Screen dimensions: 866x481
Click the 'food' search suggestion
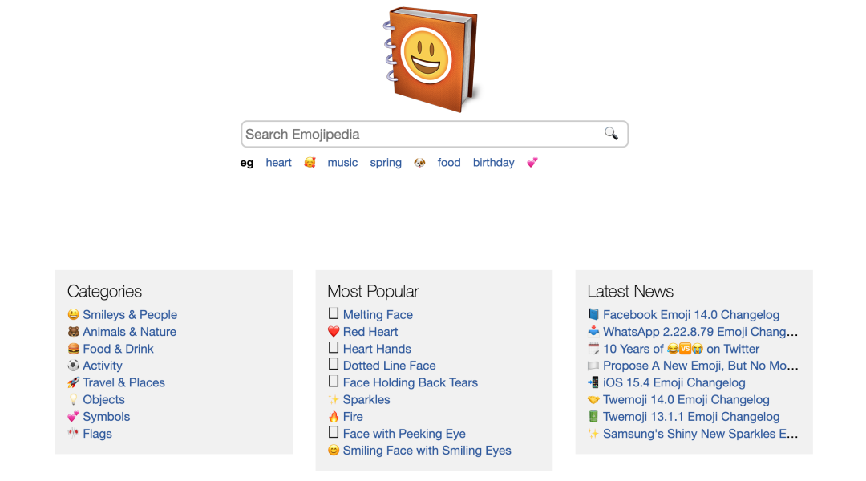coord(449,163)
